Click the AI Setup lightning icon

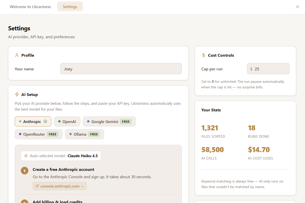tap(17, 94)
